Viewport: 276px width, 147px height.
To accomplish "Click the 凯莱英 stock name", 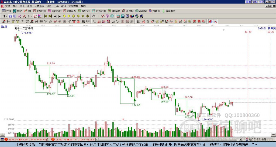I will point(272,28).
